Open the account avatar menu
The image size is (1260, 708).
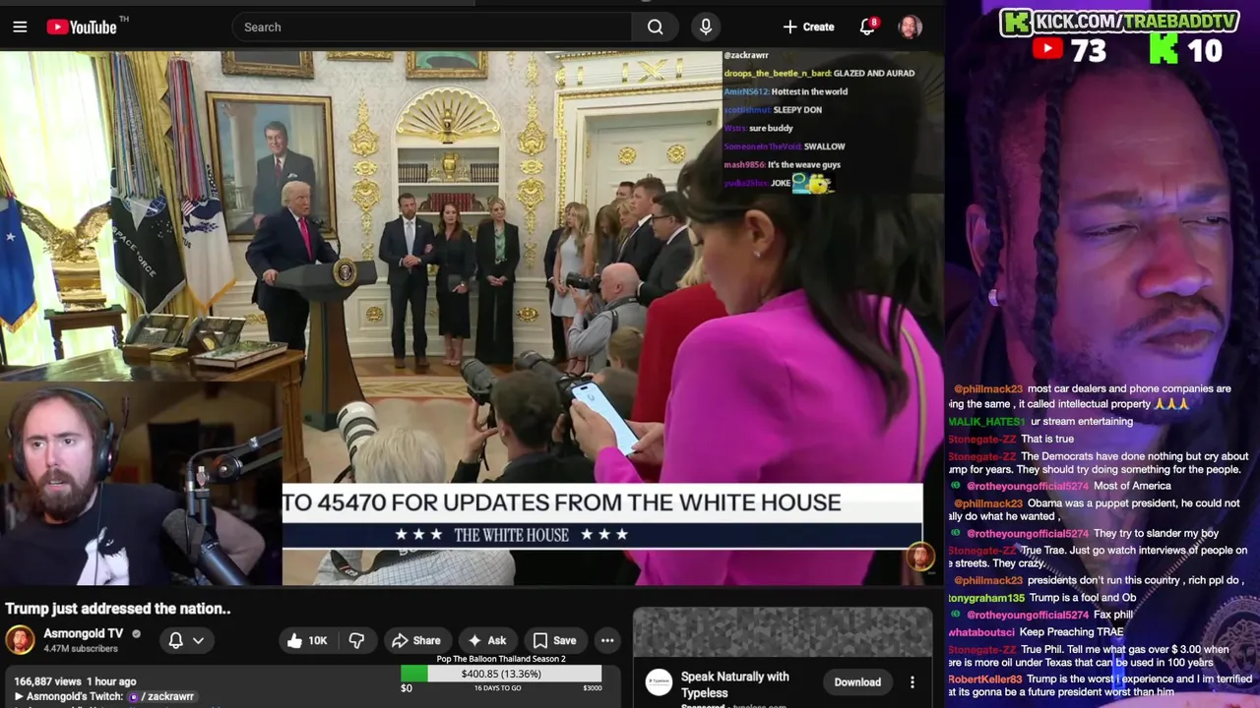point(911,27)
